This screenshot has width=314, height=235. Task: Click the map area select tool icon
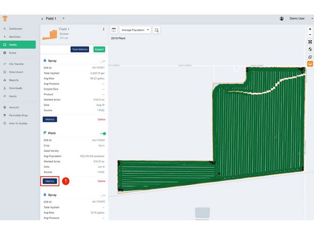click(156, 30)
